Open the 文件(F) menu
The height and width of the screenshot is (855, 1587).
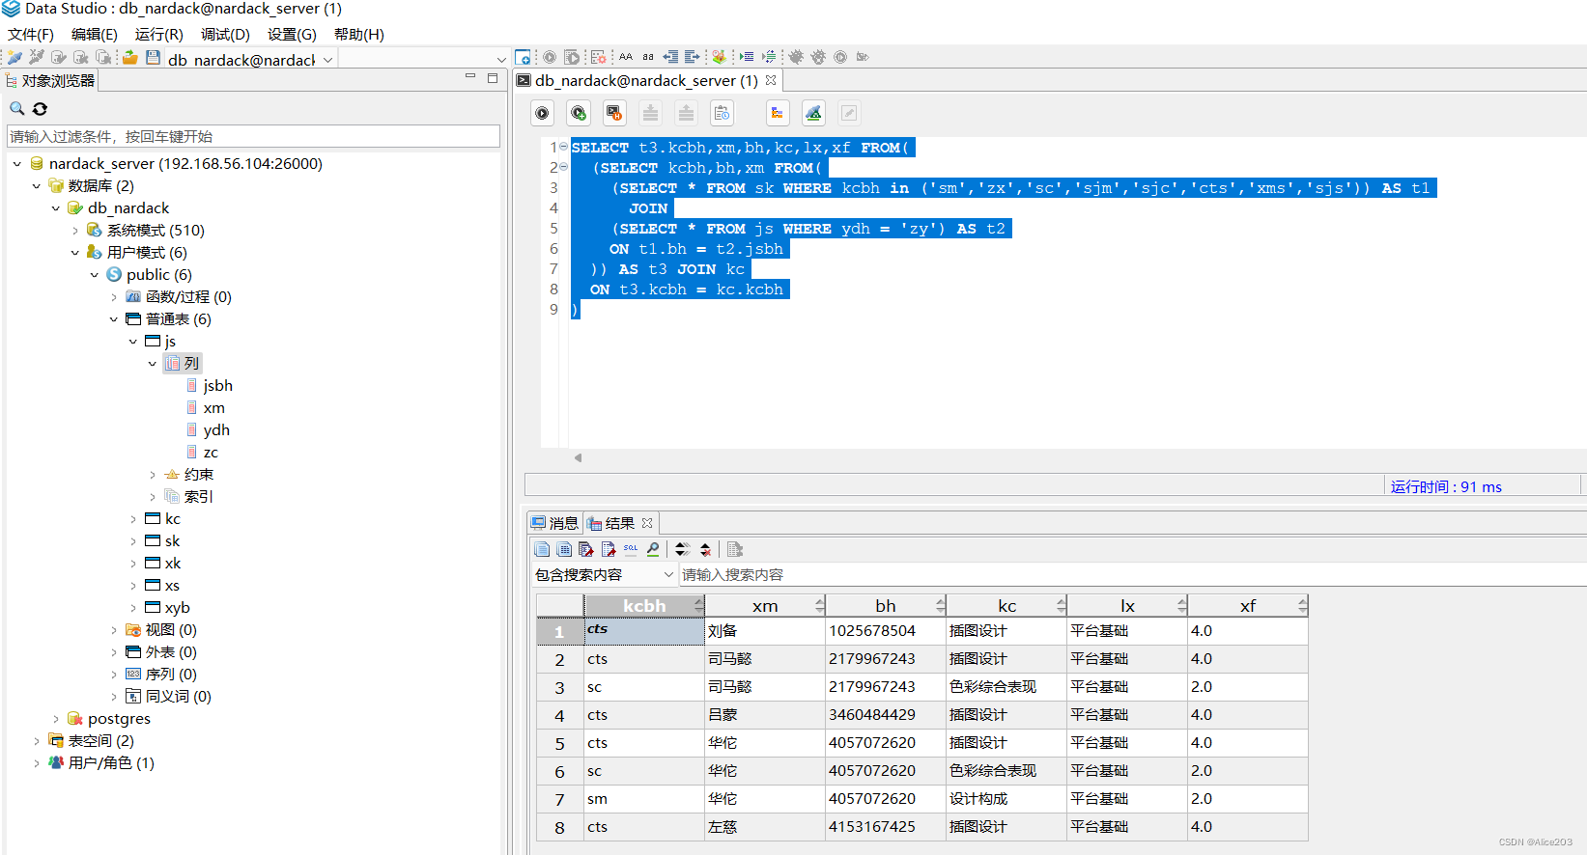(x=31, y=35)
